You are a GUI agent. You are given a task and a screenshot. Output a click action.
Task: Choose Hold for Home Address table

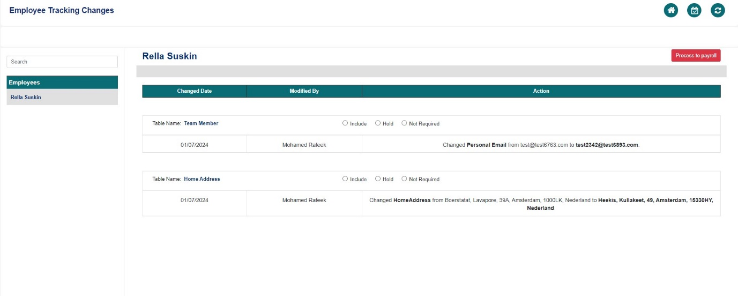tap(378, 179)
